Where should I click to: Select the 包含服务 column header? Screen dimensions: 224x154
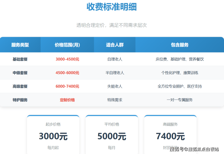point(180,45)
